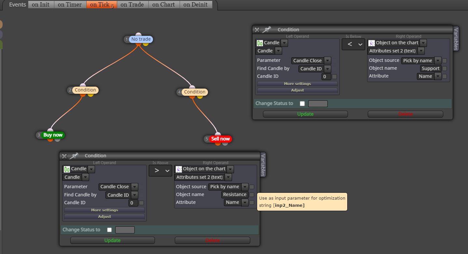Viewport: 468px width, 254px height.
Task: Click red Delete button in upper panel
Action: point(406,114)
